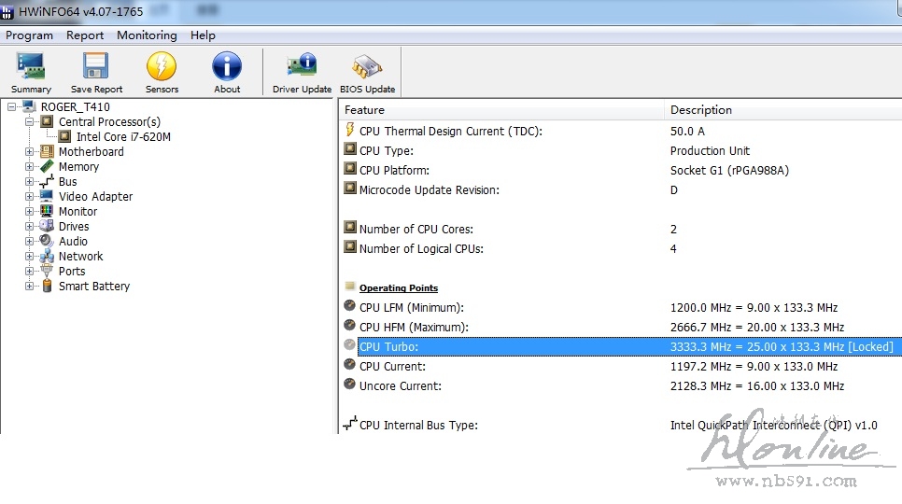Expand the Memory tree node
The height and width of the screenshot is (504, 902).
30,167
